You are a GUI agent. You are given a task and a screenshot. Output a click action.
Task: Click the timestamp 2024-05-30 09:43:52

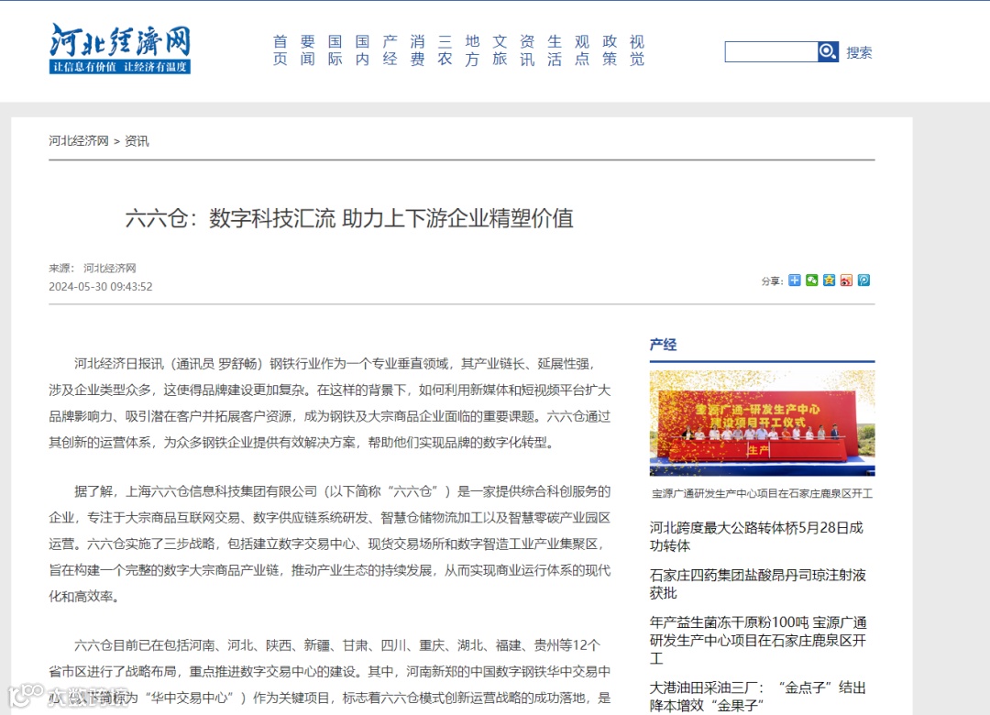point(101,286)
